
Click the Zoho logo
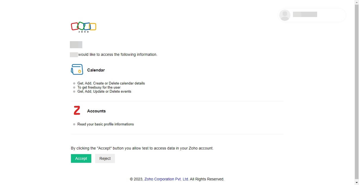83,27
